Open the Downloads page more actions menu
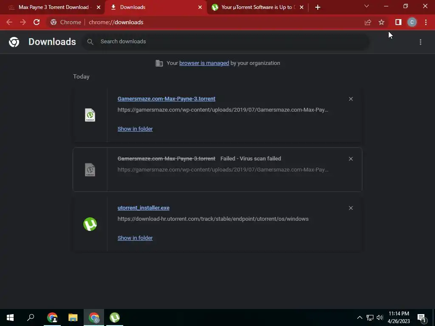The width and height of the screenshot is (435, 326). tap(421, 42)
